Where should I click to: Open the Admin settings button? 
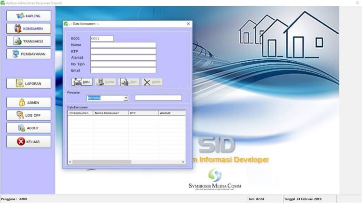(28, 102)
